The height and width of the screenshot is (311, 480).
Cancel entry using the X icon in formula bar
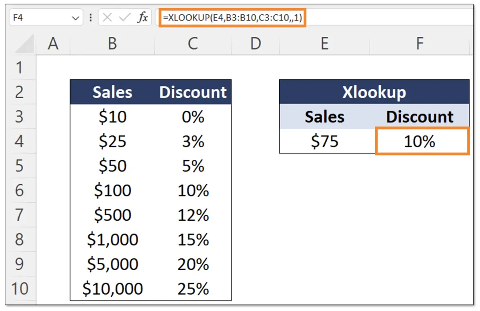(x=107, y=17)
